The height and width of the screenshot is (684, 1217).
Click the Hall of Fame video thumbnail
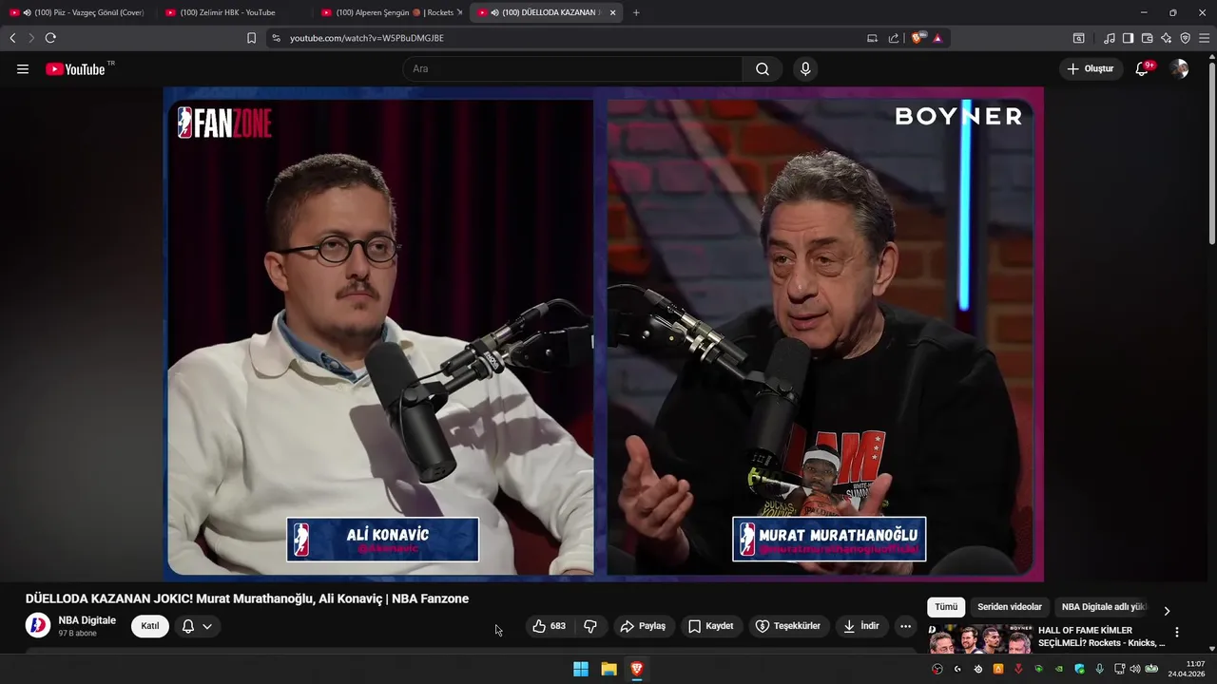980,638
